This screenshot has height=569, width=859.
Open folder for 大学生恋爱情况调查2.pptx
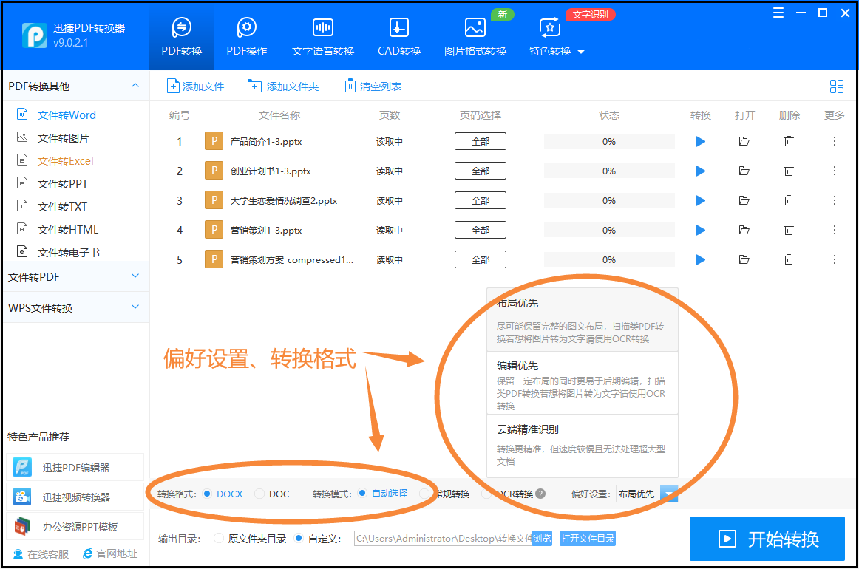pos(744,201)
